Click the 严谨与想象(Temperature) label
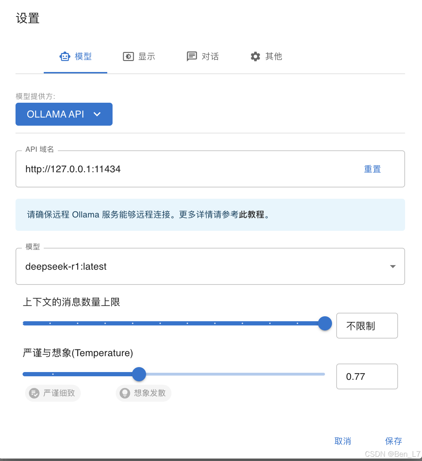The image size is (422, 461). coord(78,353)
